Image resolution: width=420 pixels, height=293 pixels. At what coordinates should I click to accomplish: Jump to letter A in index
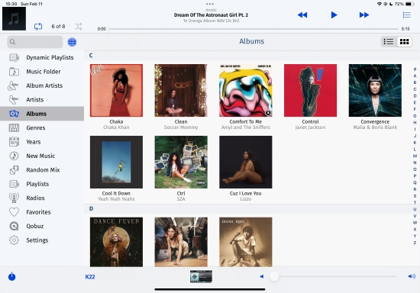(x=415, y=76)
